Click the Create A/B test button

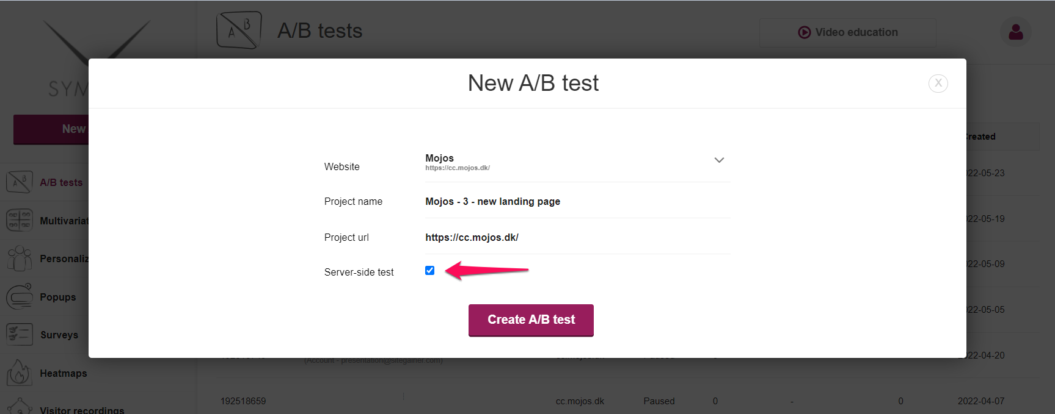pyautogui.click(x=531, y=320)
